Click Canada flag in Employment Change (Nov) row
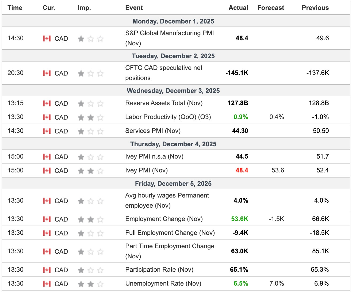Image resolution: width=352 pixels, height=292 pixels. click(x=47, y=219)
